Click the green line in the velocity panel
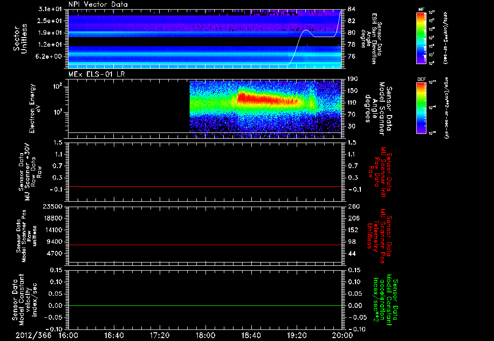The image size is (494, 341). (x=205, y=305)
